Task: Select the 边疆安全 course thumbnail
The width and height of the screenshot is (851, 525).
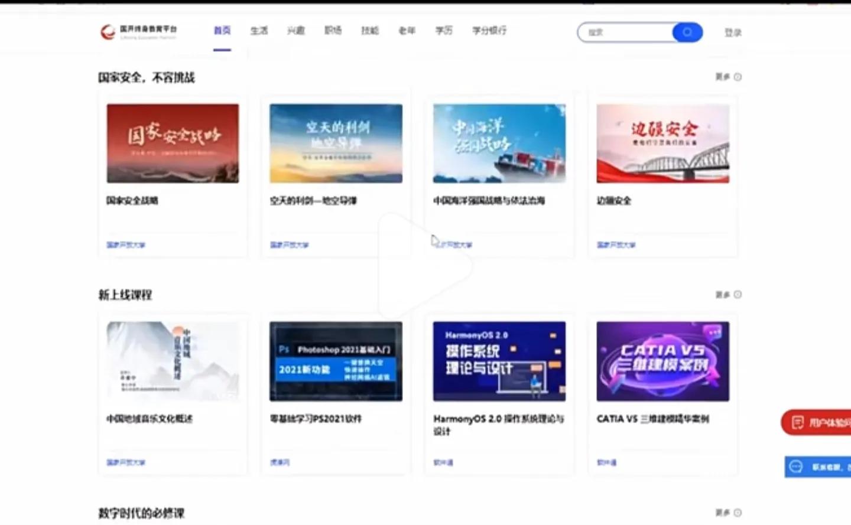Action: click(662, 143)
